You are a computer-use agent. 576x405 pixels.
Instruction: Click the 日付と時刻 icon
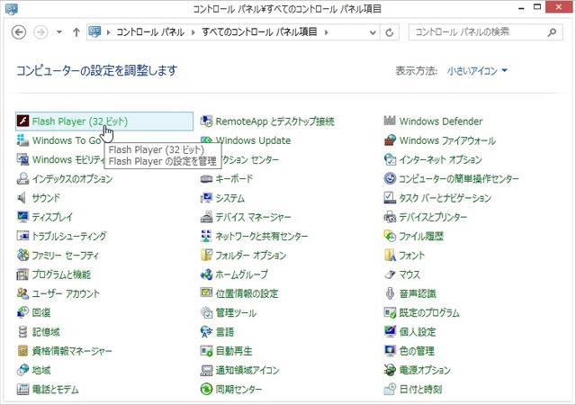(390, 389)
